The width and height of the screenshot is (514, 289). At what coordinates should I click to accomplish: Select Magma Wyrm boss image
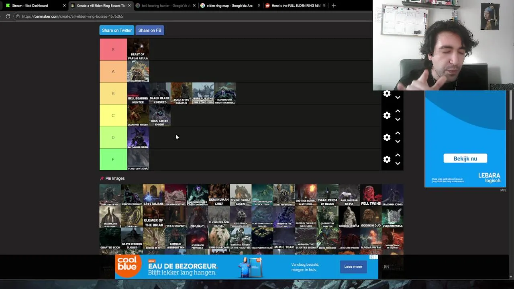pos(371,238)
